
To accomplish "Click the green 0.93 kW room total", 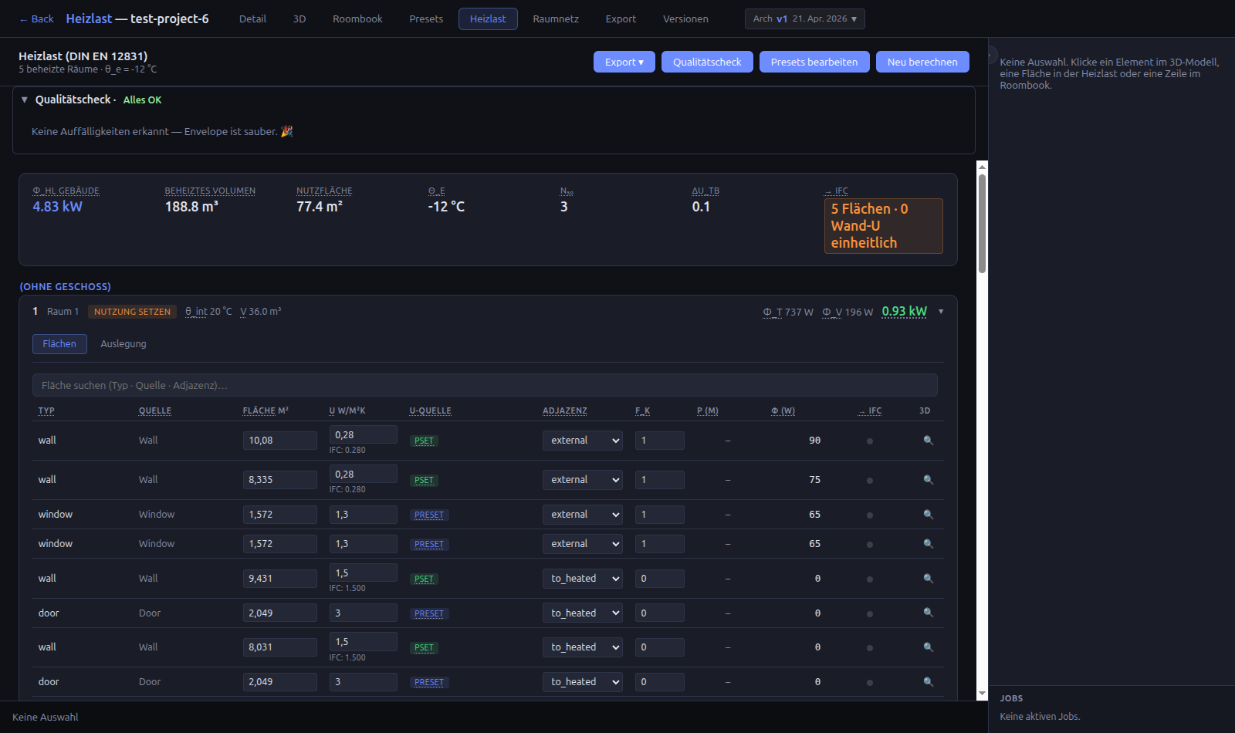I will [905, 312].
